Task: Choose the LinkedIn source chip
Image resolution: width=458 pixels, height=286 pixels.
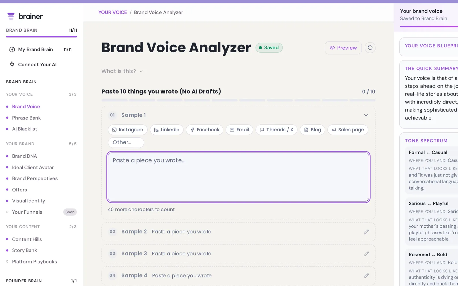Action: coord(167,130)
